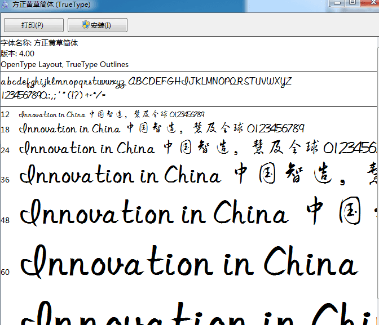This screenshot has height=325, width=379.
Task: Click the 安装(I) install button
Action: (98, 25)
